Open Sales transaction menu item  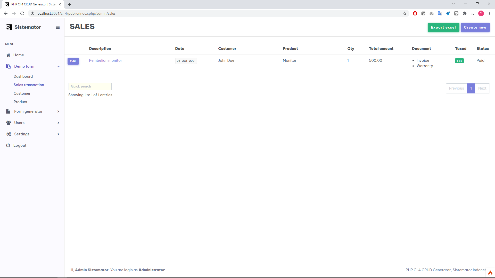tap(29, 85)
